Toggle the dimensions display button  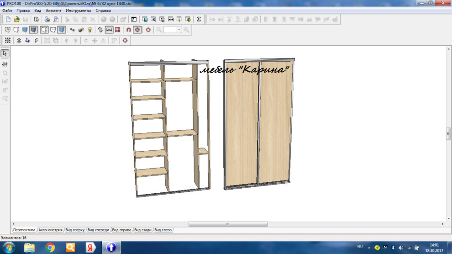[x=109, y=30]
